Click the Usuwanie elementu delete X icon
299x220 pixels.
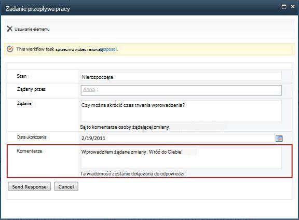[9, 29]
